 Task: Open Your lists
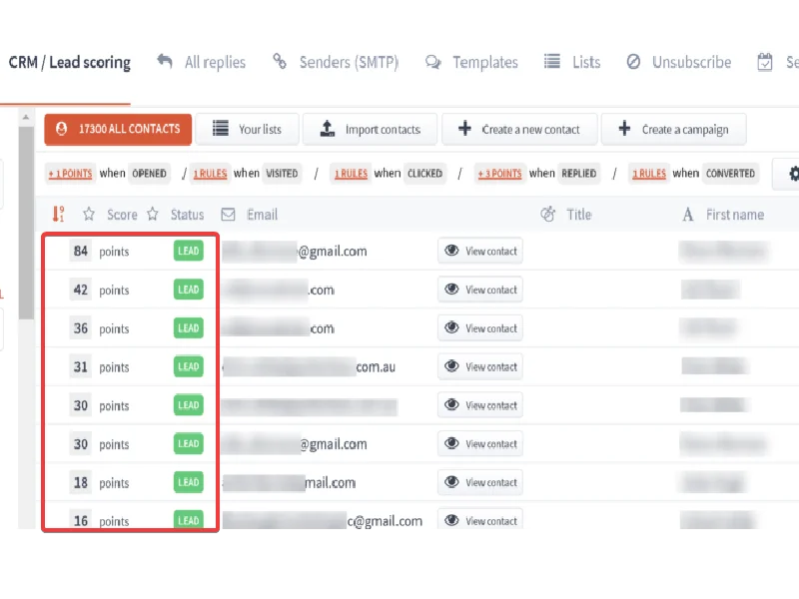point(247,130)
